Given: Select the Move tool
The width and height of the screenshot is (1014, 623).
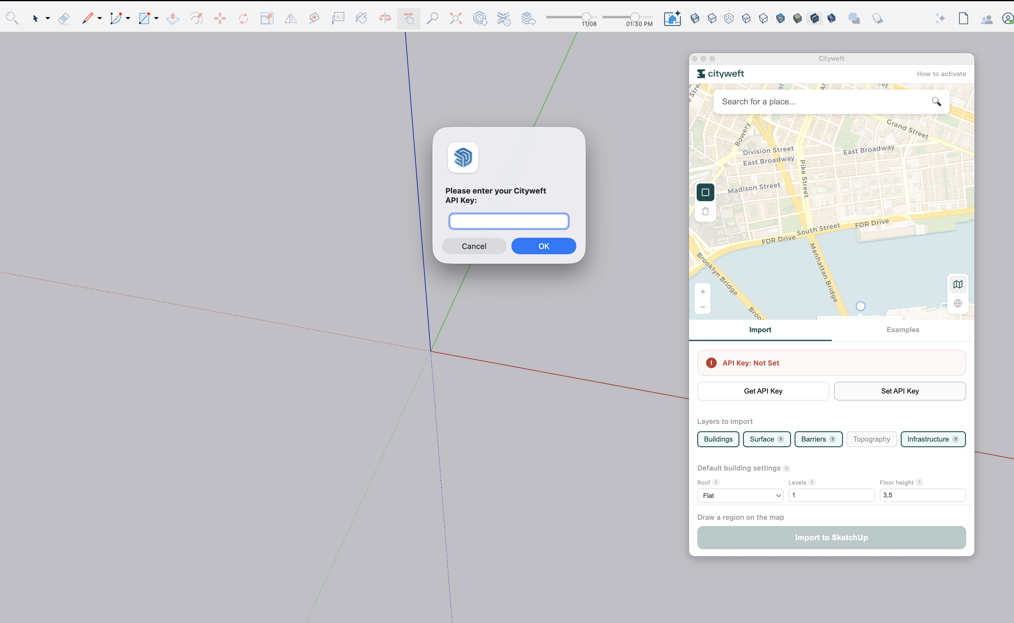Looking at the screenshot, I should (220, 18).
